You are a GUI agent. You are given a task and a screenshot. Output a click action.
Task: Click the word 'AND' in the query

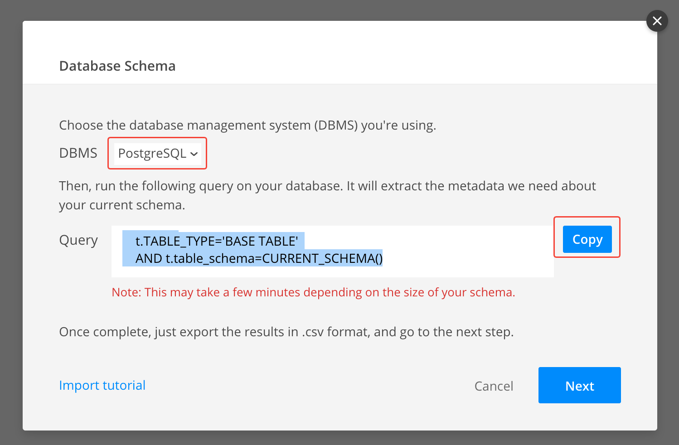149,258
